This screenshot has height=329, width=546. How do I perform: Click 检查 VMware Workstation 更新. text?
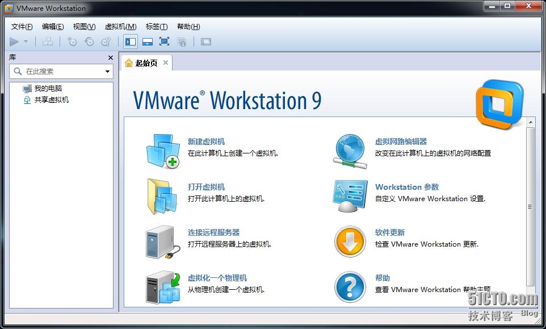[427, 244]
